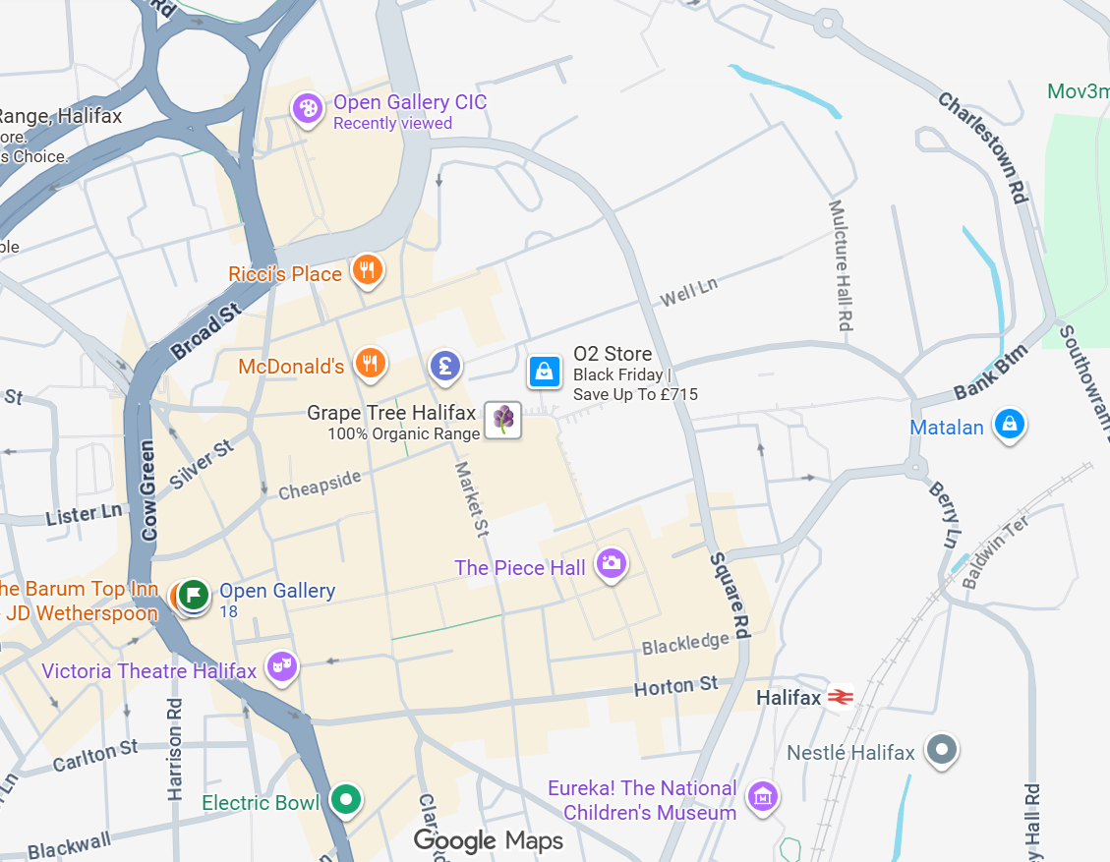Click the green flag Open Gallery marker
The width and height of the screenshot is (1110, 862).
pyautogui.click(x=194, y=595)
